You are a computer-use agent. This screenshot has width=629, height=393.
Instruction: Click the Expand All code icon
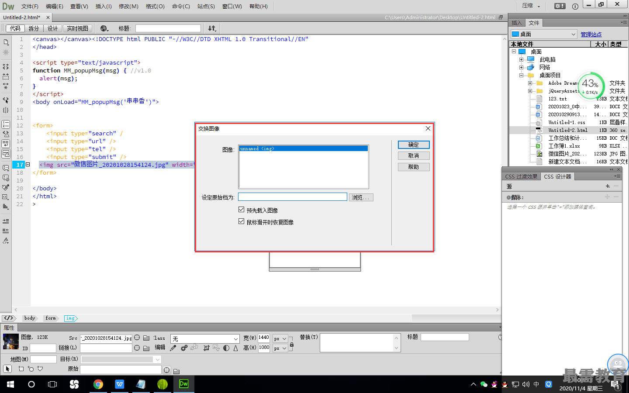point(6,86)
